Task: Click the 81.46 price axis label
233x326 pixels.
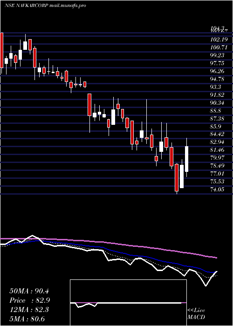Action: 218,150
